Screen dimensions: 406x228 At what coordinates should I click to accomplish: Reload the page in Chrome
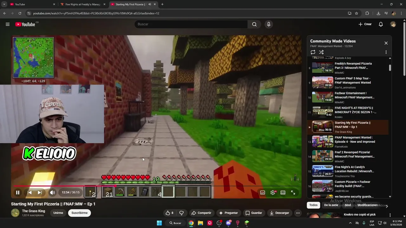20,13
